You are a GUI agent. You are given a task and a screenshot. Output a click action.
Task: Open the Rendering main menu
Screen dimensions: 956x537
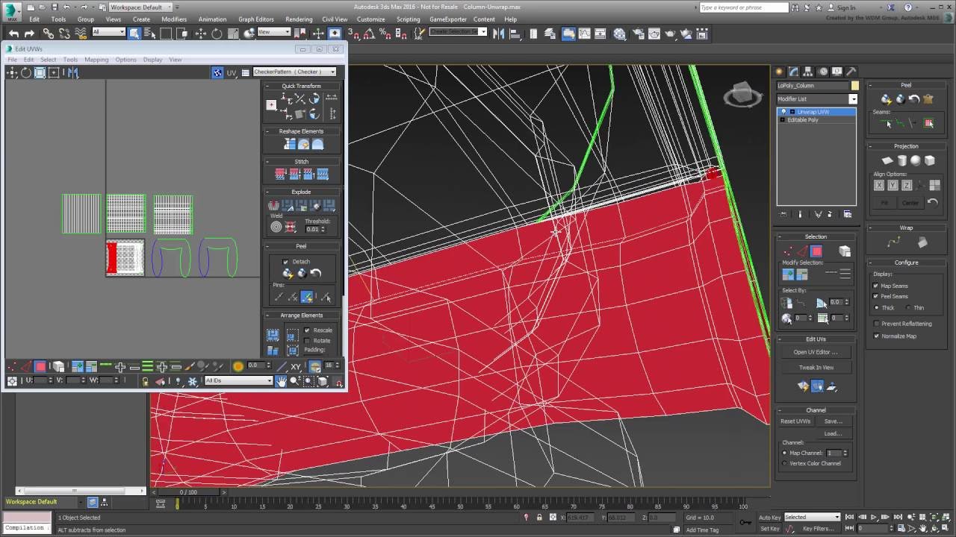[x=299, y=19]
